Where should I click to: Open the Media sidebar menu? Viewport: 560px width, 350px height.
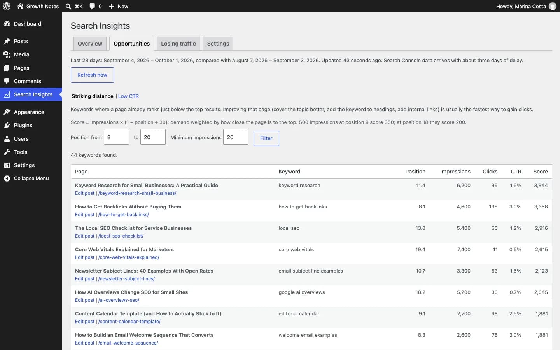[x=31, y=54]
